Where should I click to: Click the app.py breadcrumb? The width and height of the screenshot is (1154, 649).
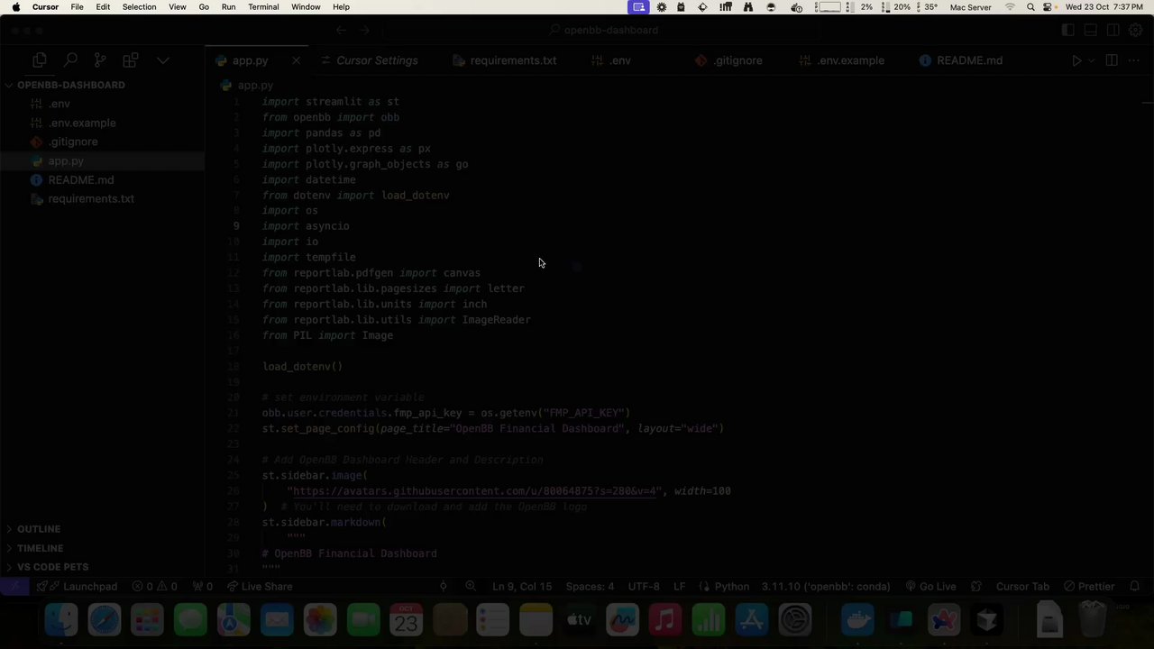click(x=255, y=85)
